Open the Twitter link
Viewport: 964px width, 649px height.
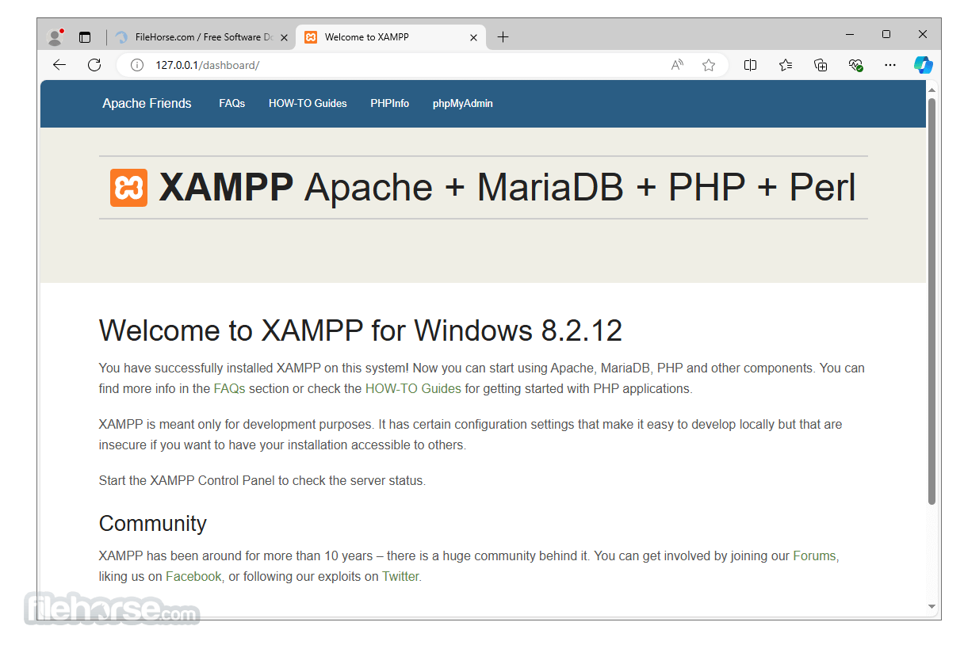coord(400,576)
